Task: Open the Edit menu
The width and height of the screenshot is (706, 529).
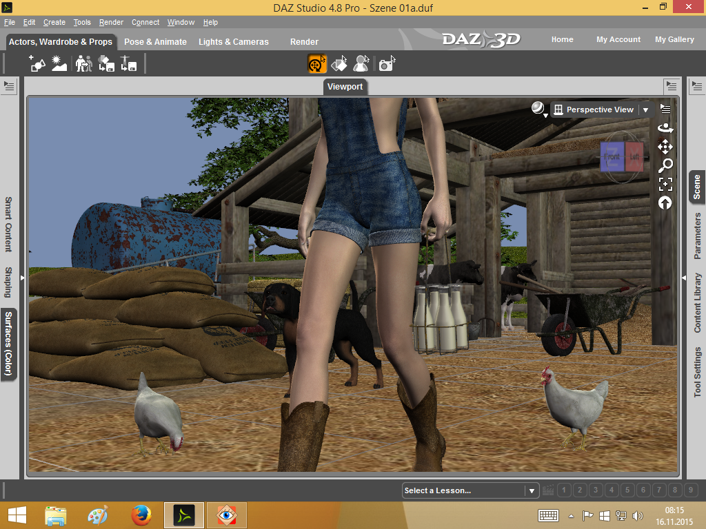Action: coord(29,22)
